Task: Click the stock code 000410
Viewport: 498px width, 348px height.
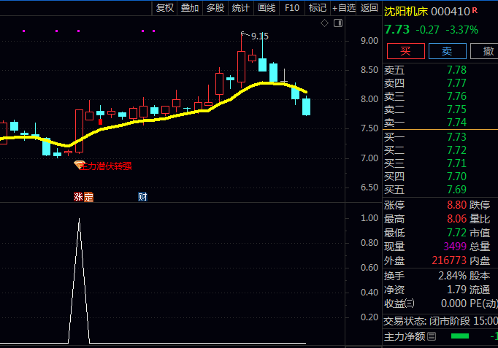Action: pos(451,12)
